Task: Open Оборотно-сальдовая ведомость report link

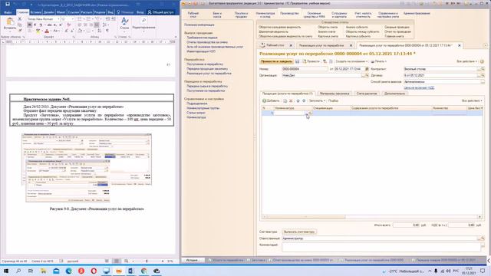Action: pyautogui.click(x=279, y=28)
